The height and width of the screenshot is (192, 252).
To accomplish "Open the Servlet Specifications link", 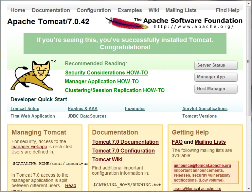I will [205, 109].
